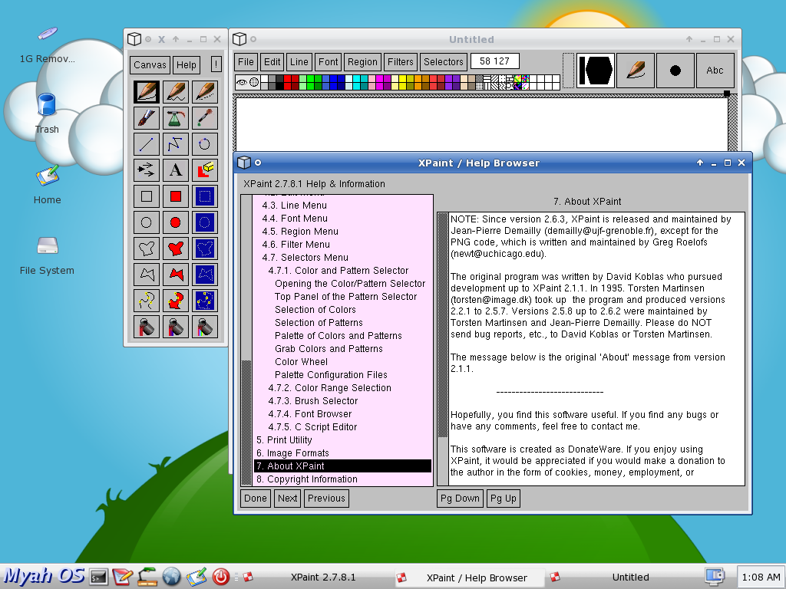Open the Filters menu

coord(401,62)
